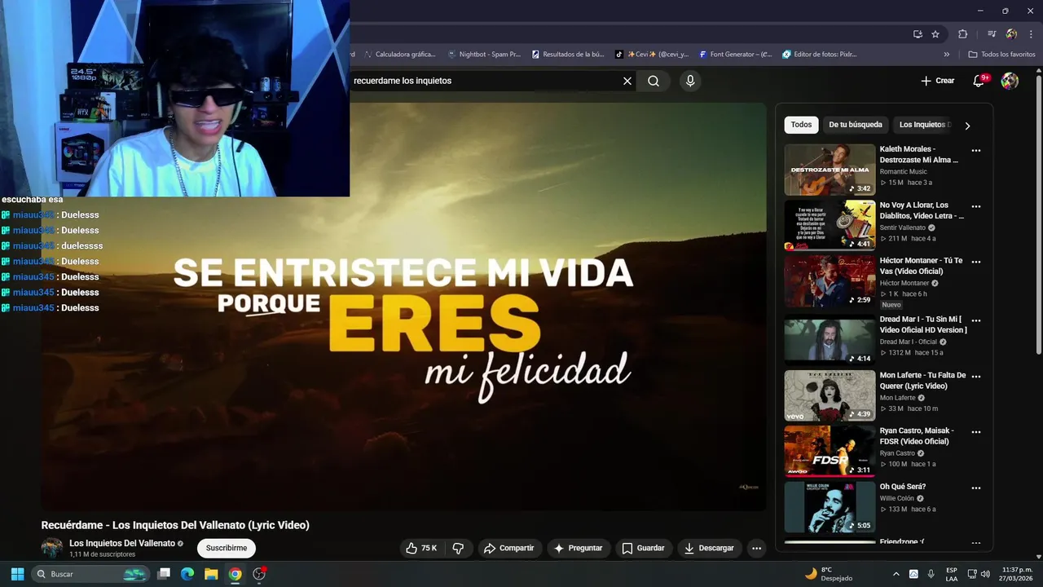Select the De tu búsqueda chip
This screenshot has height=587, width=1043.
[x=856, y=125]
